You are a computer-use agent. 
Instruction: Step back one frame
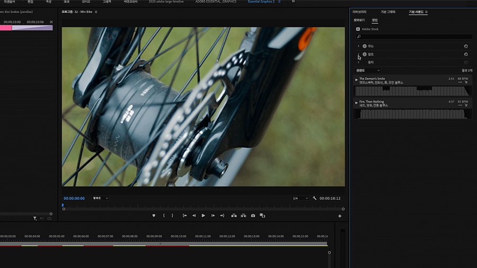click(x=194, y=216)
